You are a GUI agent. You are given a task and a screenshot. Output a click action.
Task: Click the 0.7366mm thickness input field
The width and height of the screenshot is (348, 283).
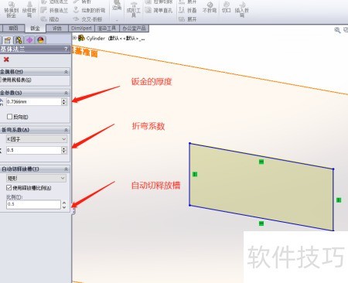pyautogui.click(x=33, y=101)
